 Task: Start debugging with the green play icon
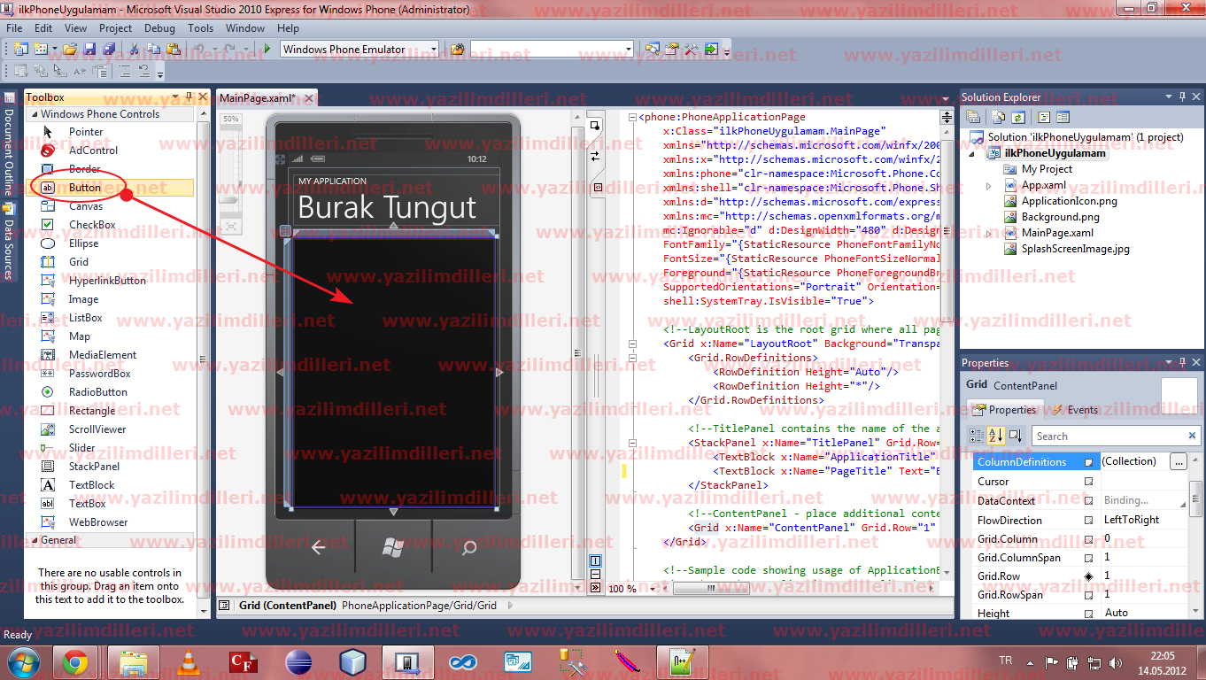coord(267,50)
